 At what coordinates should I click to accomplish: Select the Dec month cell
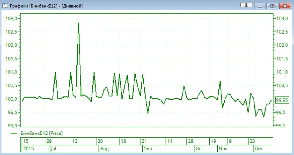(259, 149)
